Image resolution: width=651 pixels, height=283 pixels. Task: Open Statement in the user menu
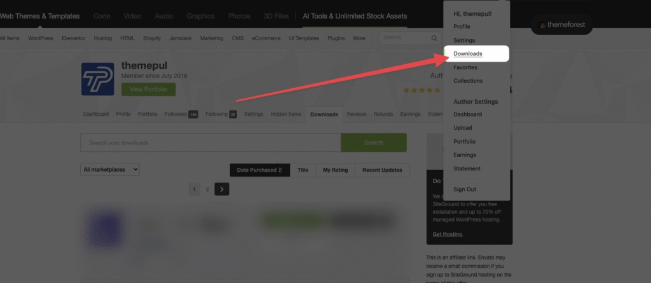tap(467, 169)
